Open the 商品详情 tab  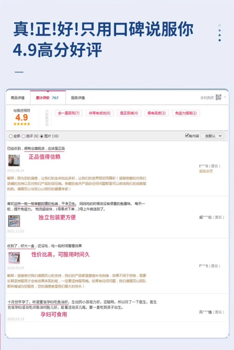pyautogui.click(x=18, y=98)
